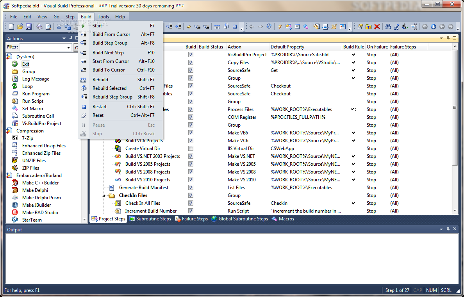
Task: Click the On Failure column header
Action: (x=377, y=47)
